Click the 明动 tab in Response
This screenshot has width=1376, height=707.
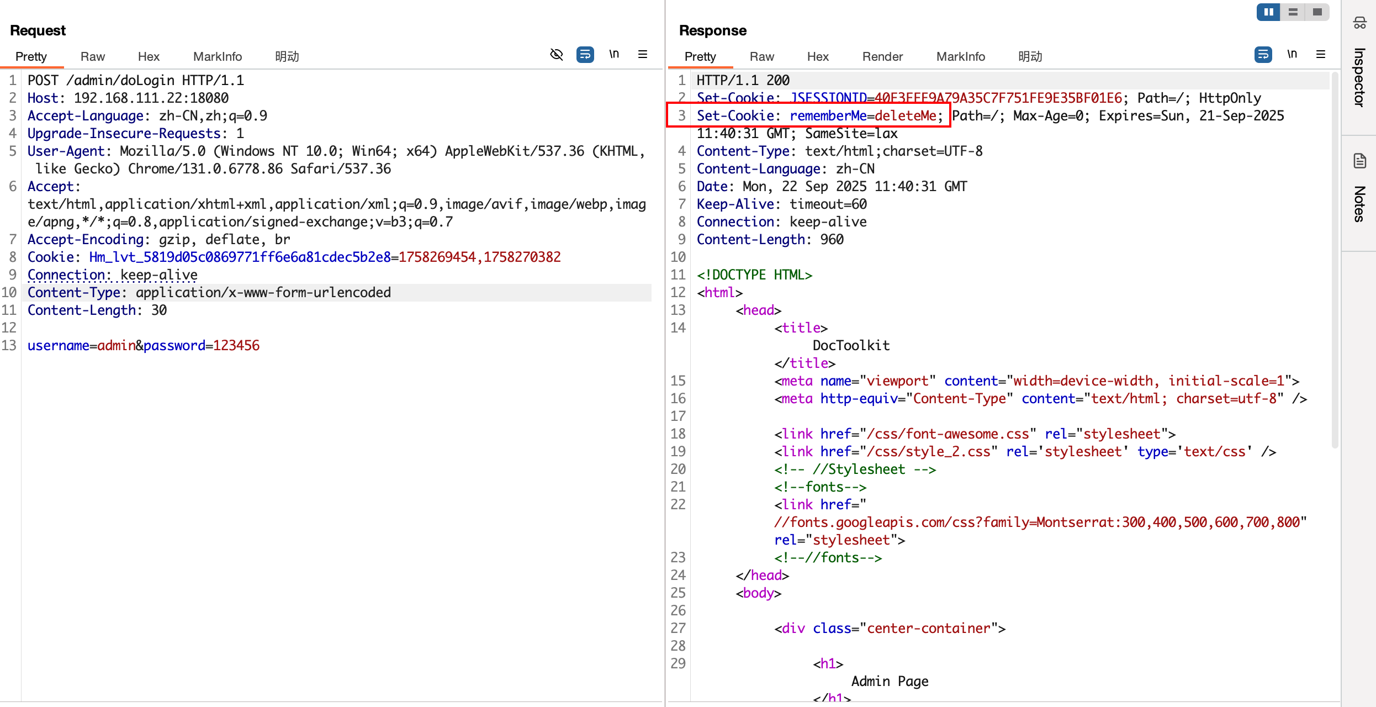click(1030, 56)
